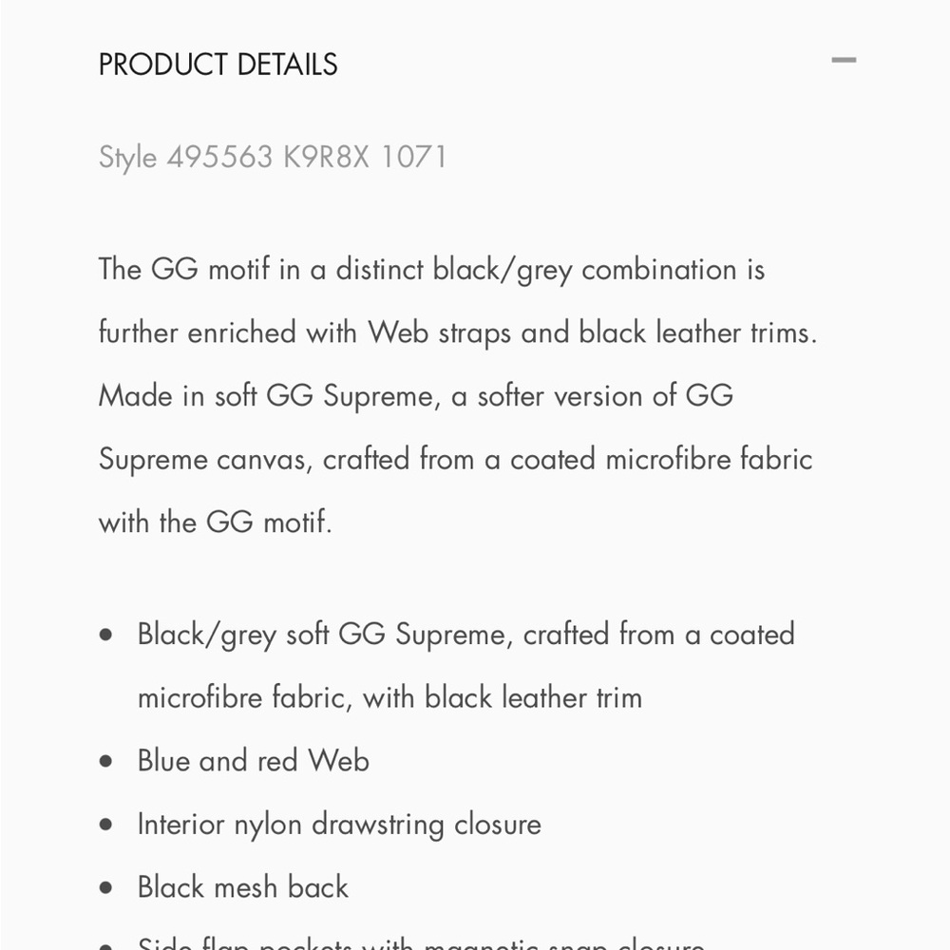Click the Blue and red Web bullet
Viewport: 950px width, 950px height.
point(254,760)
